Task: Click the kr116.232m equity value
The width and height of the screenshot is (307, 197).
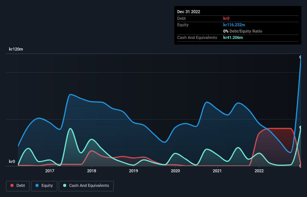Action: 234,25
